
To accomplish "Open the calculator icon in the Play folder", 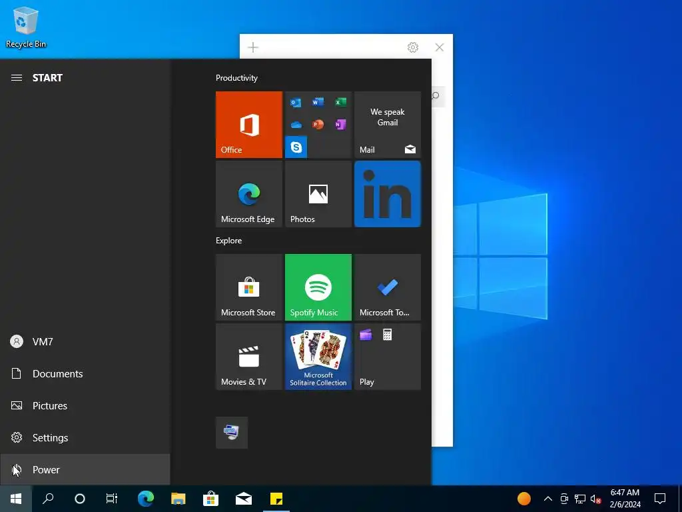I will (x=387, y=335).
